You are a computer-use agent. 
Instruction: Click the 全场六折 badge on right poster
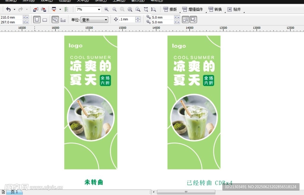(x=209, y=80)
